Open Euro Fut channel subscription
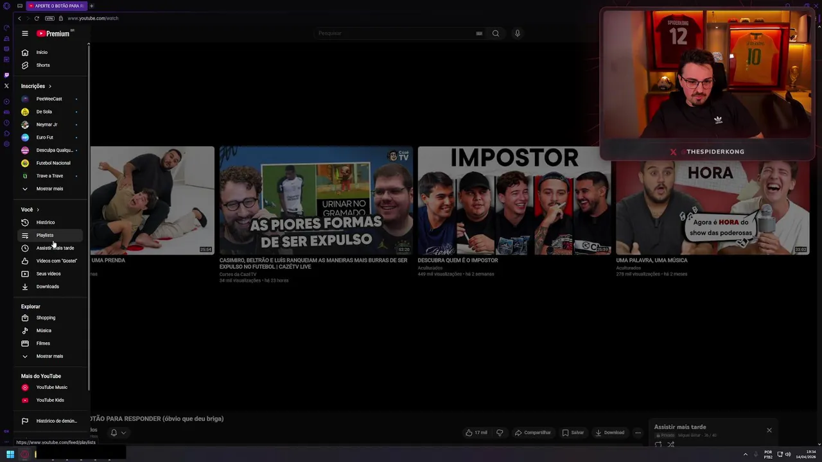Viewport: 822px width, 462px height. pyautogui.click(x=51, y=137)
